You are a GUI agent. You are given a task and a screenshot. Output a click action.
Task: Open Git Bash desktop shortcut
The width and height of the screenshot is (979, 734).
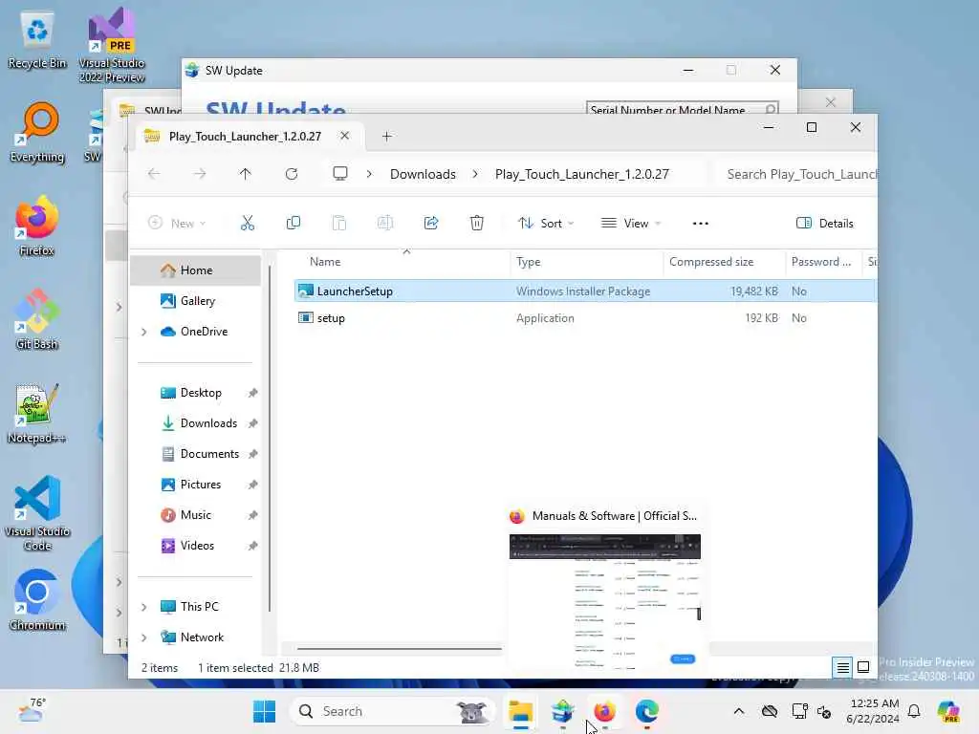(37, 319)
